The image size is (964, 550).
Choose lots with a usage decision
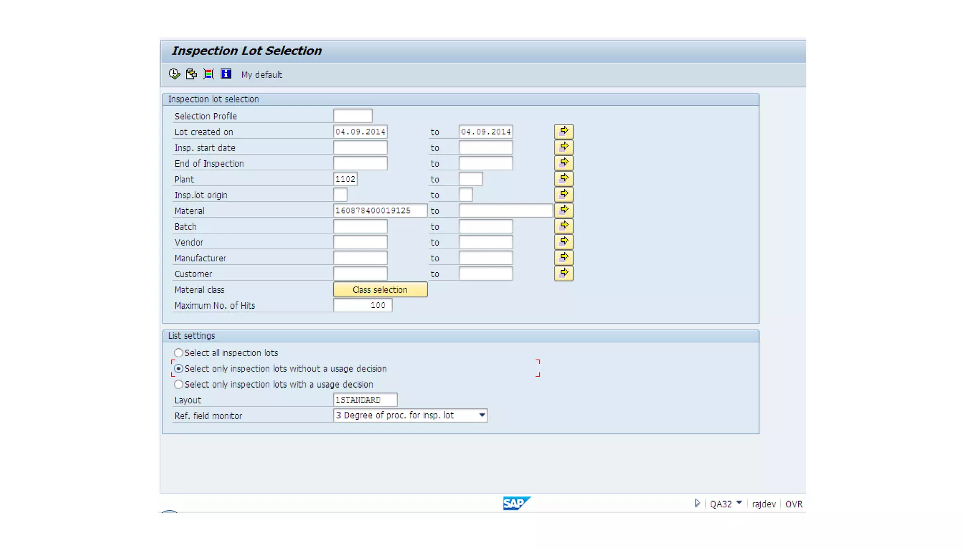[178, 385]
